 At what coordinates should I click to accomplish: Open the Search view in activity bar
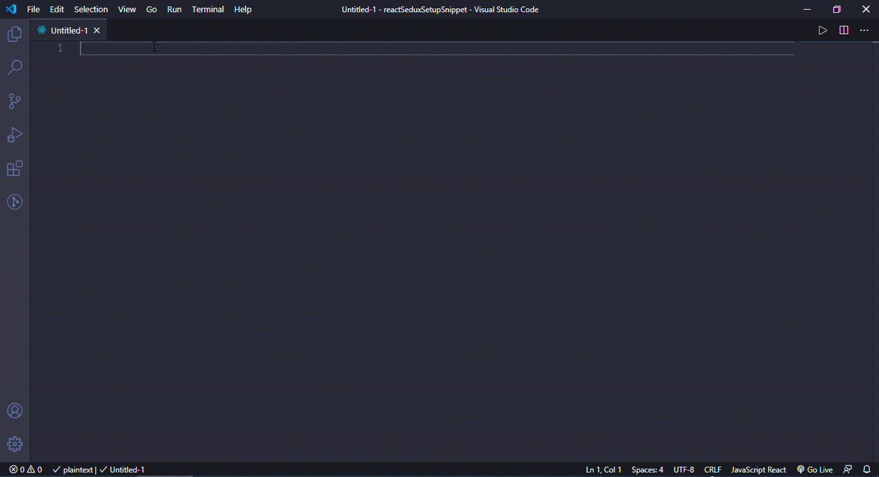(14, 68)
